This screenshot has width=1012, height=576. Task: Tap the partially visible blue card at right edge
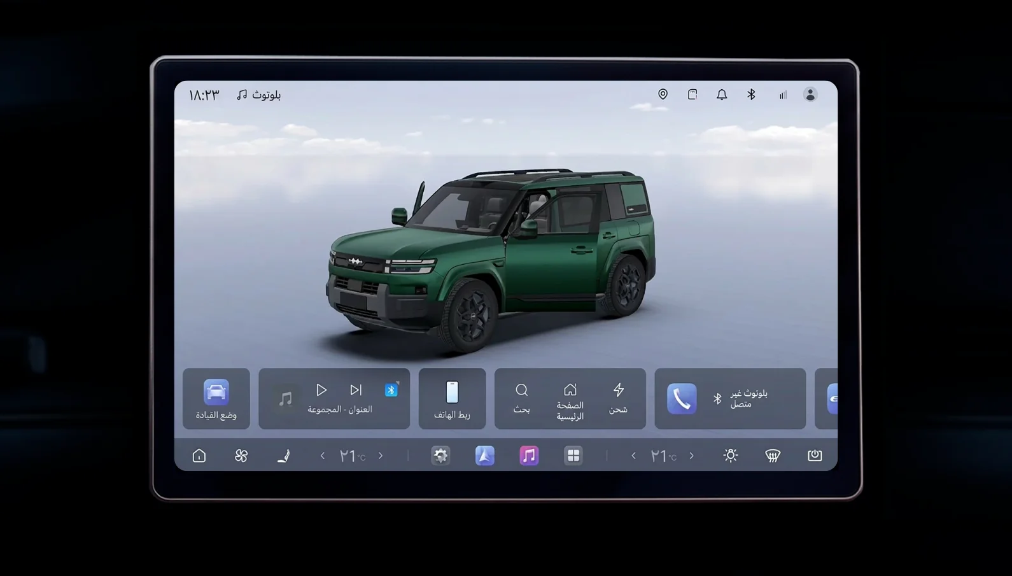pos(826,398)
